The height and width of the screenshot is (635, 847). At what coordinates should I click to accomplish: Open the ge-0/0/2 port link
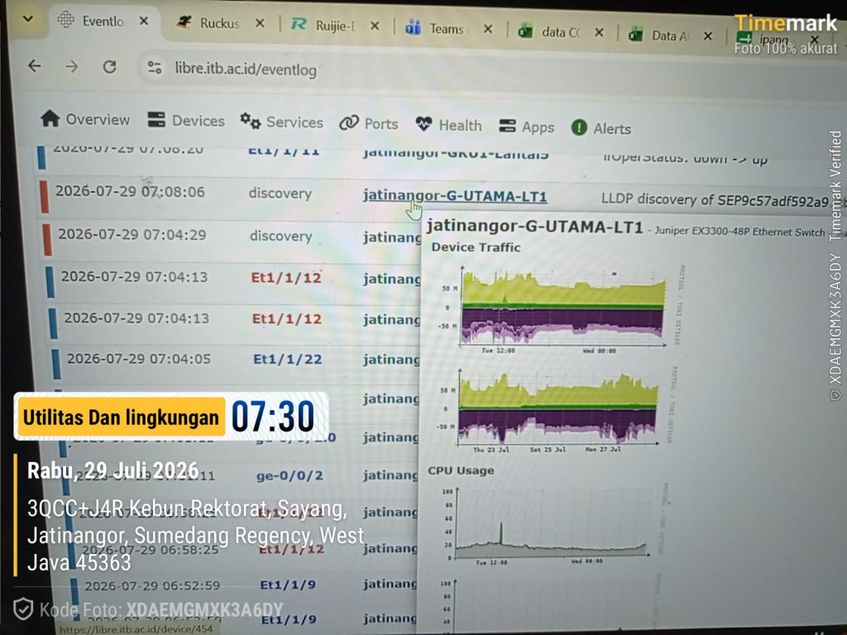(290, 475)
